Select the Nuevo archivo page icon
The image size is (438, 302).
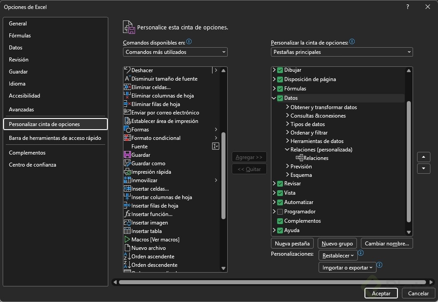click(x=127, y=248)
